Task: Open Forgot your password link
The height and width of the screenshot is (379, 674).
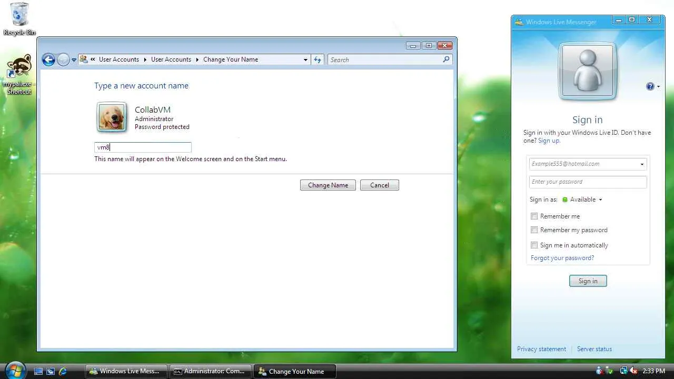Action: tap(562, 258)
